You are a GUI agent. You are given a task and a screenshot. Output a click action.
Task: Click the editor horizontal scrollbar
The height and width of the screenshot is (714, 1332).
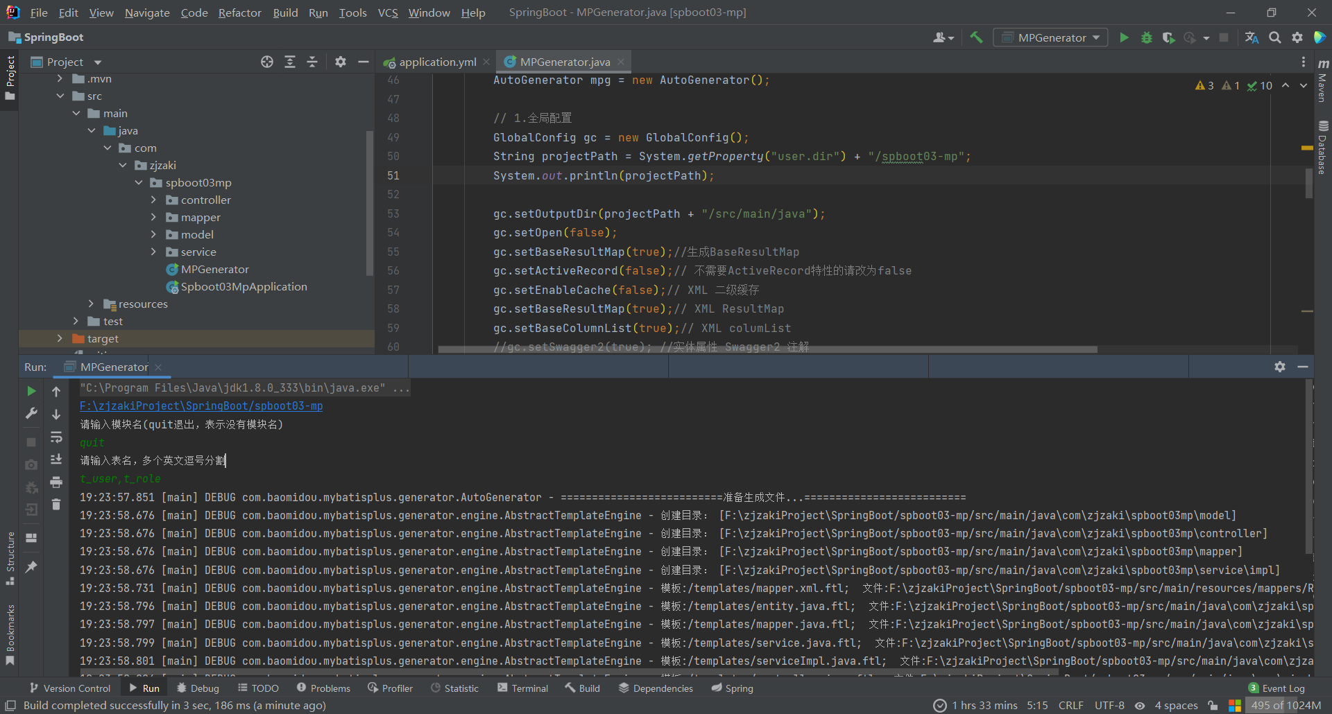click(767, 349)
